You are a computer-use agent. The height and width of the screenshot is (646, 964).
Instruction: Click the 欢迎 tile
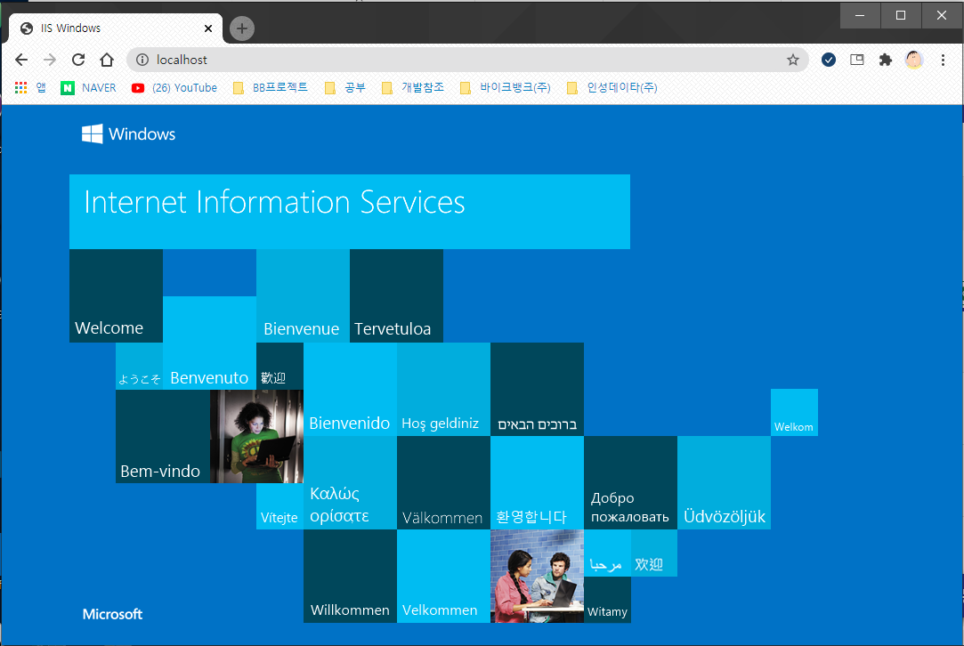654,553
